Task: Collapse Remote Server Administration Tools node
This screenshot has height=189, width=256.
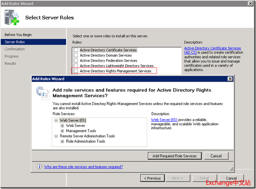Action: pyautogui.click(x=56, y=136)
